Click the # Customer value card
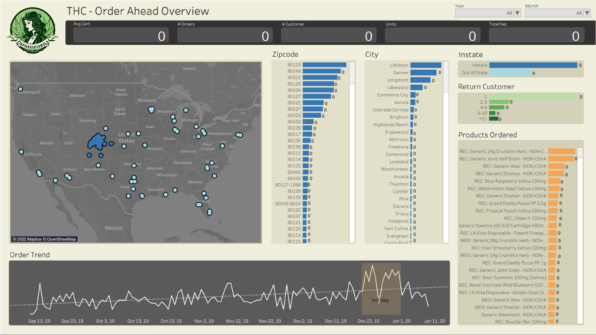 click(329, 35)
